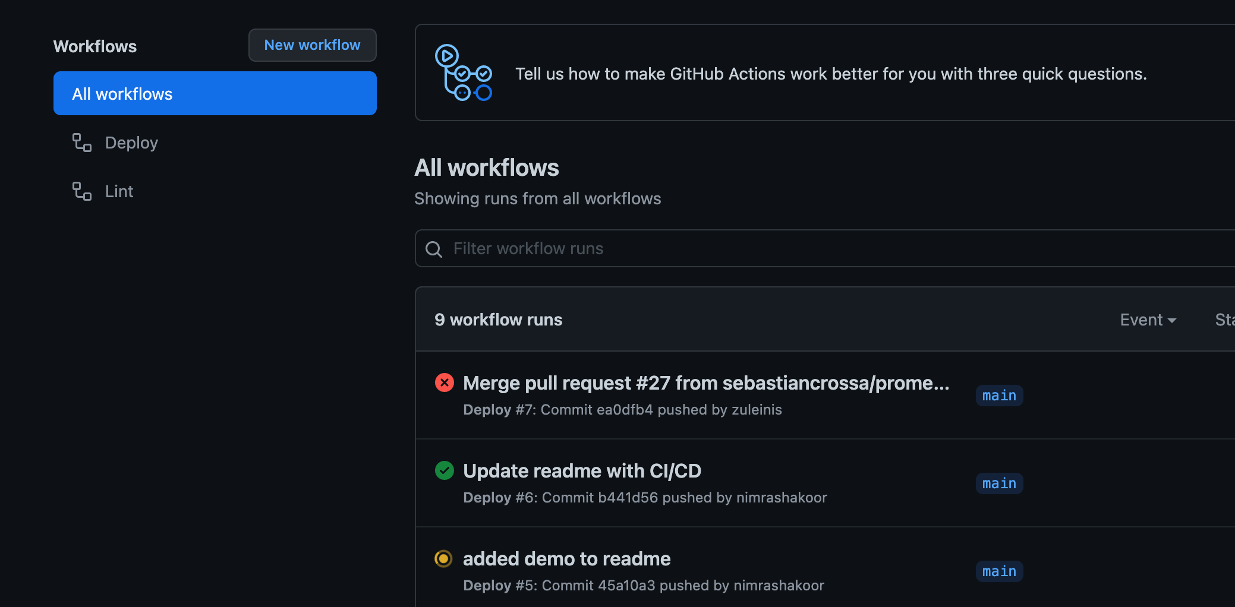This screenshot has height=607, width=1235.
Task: Click the GitHub Actions survey icon
Action: tap(464, 72)
